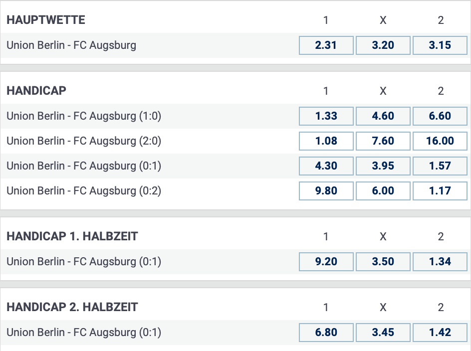This screenshot has height=351, width=471.
Task: Choose handicap (2:0) away odds 16.00
Action: tap(440, 141)
